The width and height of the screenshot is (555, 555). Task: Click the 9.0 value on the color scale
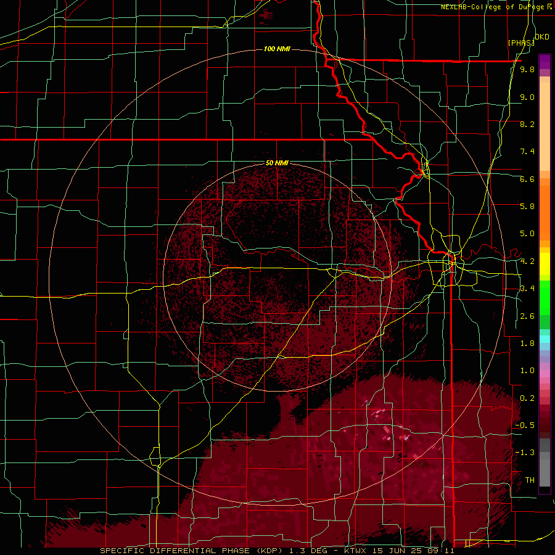[527, 97]
